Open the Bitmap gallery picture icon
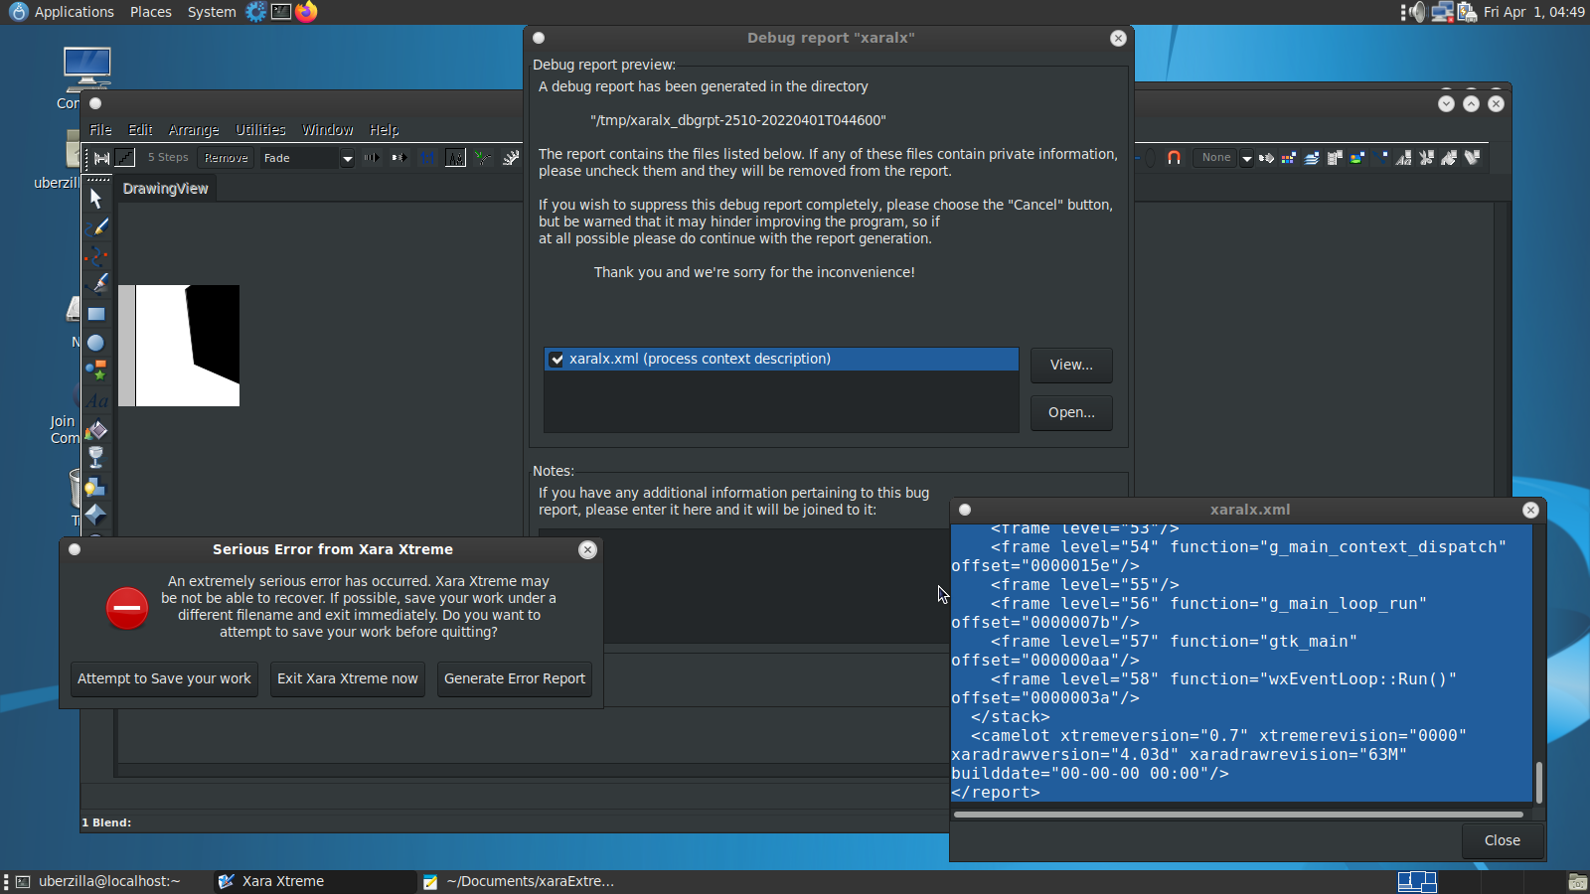Screen dimensions: 1590x894 1357,157
